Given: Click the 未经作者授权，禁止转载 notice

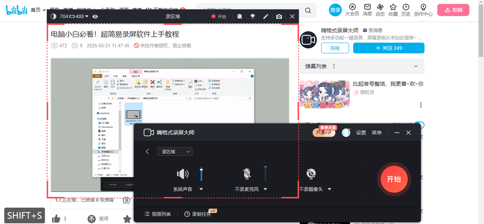Looking at the screenshot, I should click(x=162, y=46).
